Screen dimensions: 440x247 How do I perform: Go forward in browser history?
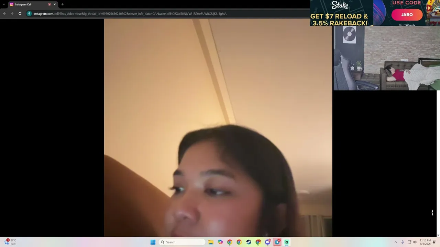click(12, 14)
